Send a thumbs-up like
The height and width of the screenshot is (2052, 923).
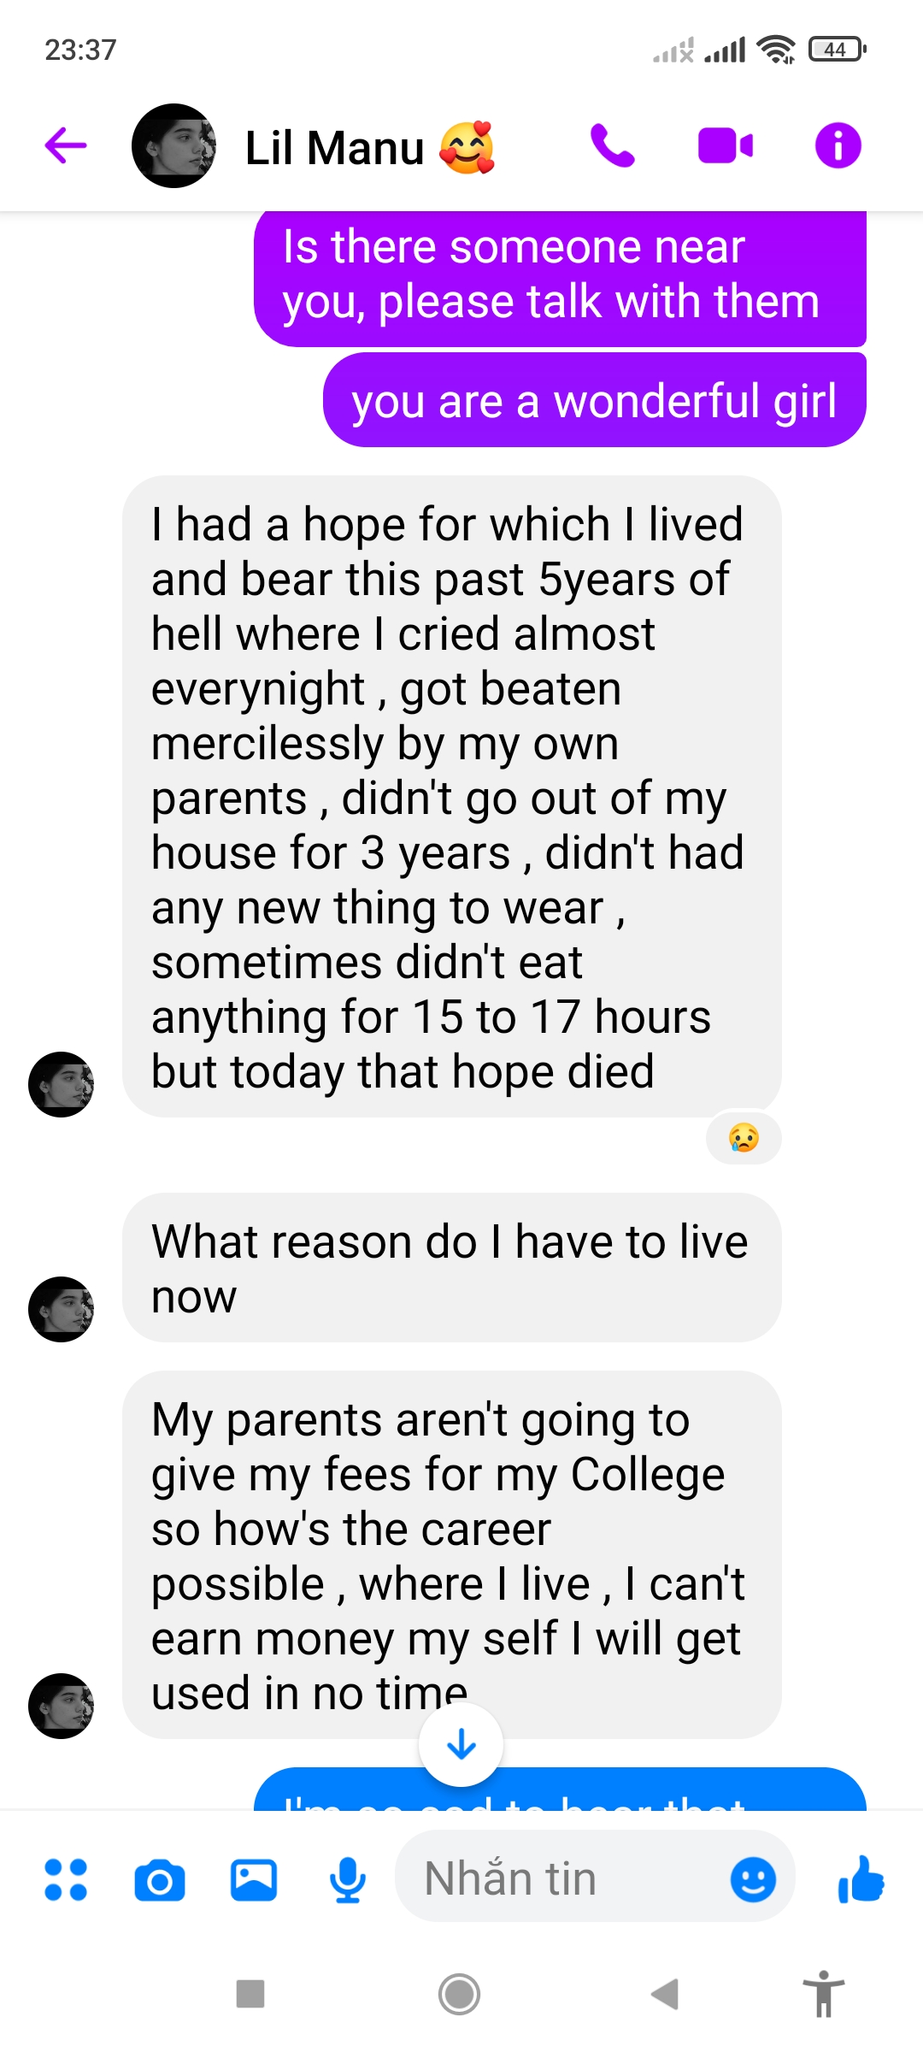coord(861,1879)
